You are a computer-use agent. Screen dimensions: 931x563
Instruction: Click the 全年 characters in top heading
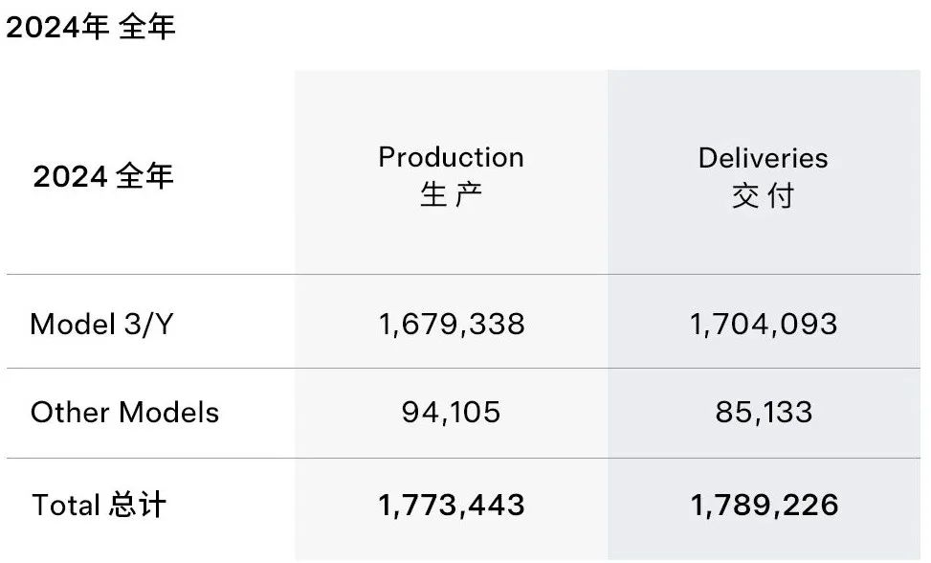146,28
